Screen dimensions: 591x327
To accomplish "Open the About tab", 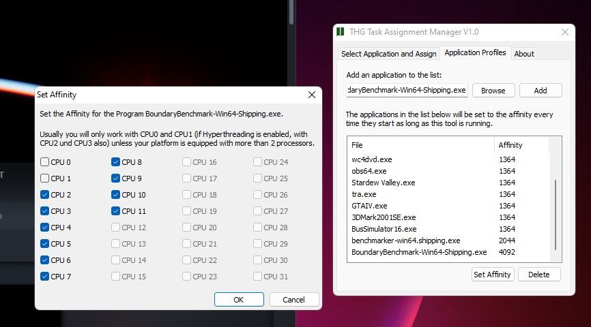I will (x=524, y=54).
